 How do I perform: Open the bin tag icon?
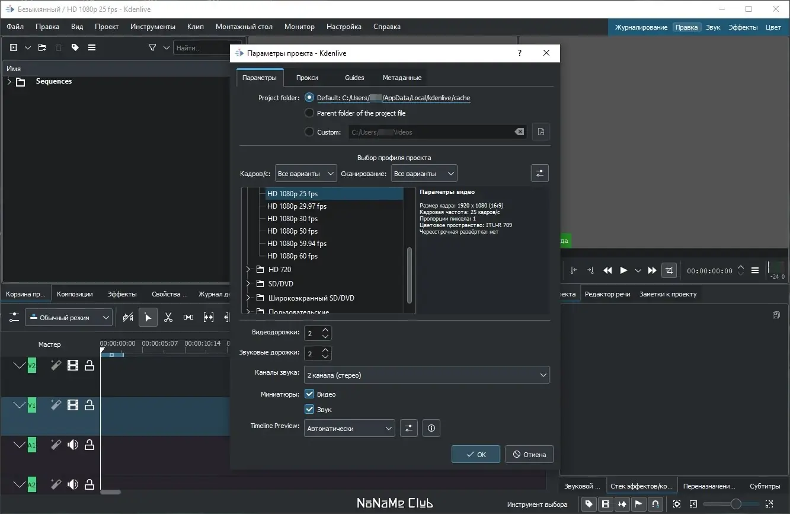point(75,48)
